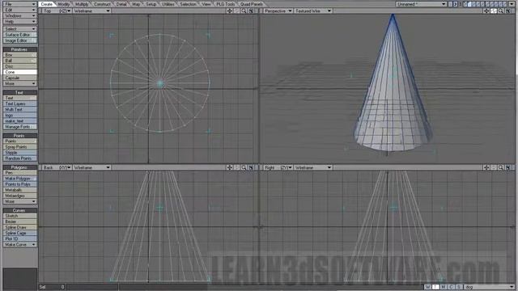Switch to the Construct tab
The height and width of the screenshot is (291, 518).
(102, 4)
